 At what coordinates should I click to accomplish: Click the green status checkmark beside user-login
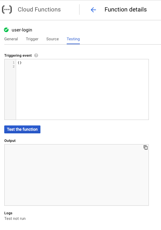pos(6,30)
